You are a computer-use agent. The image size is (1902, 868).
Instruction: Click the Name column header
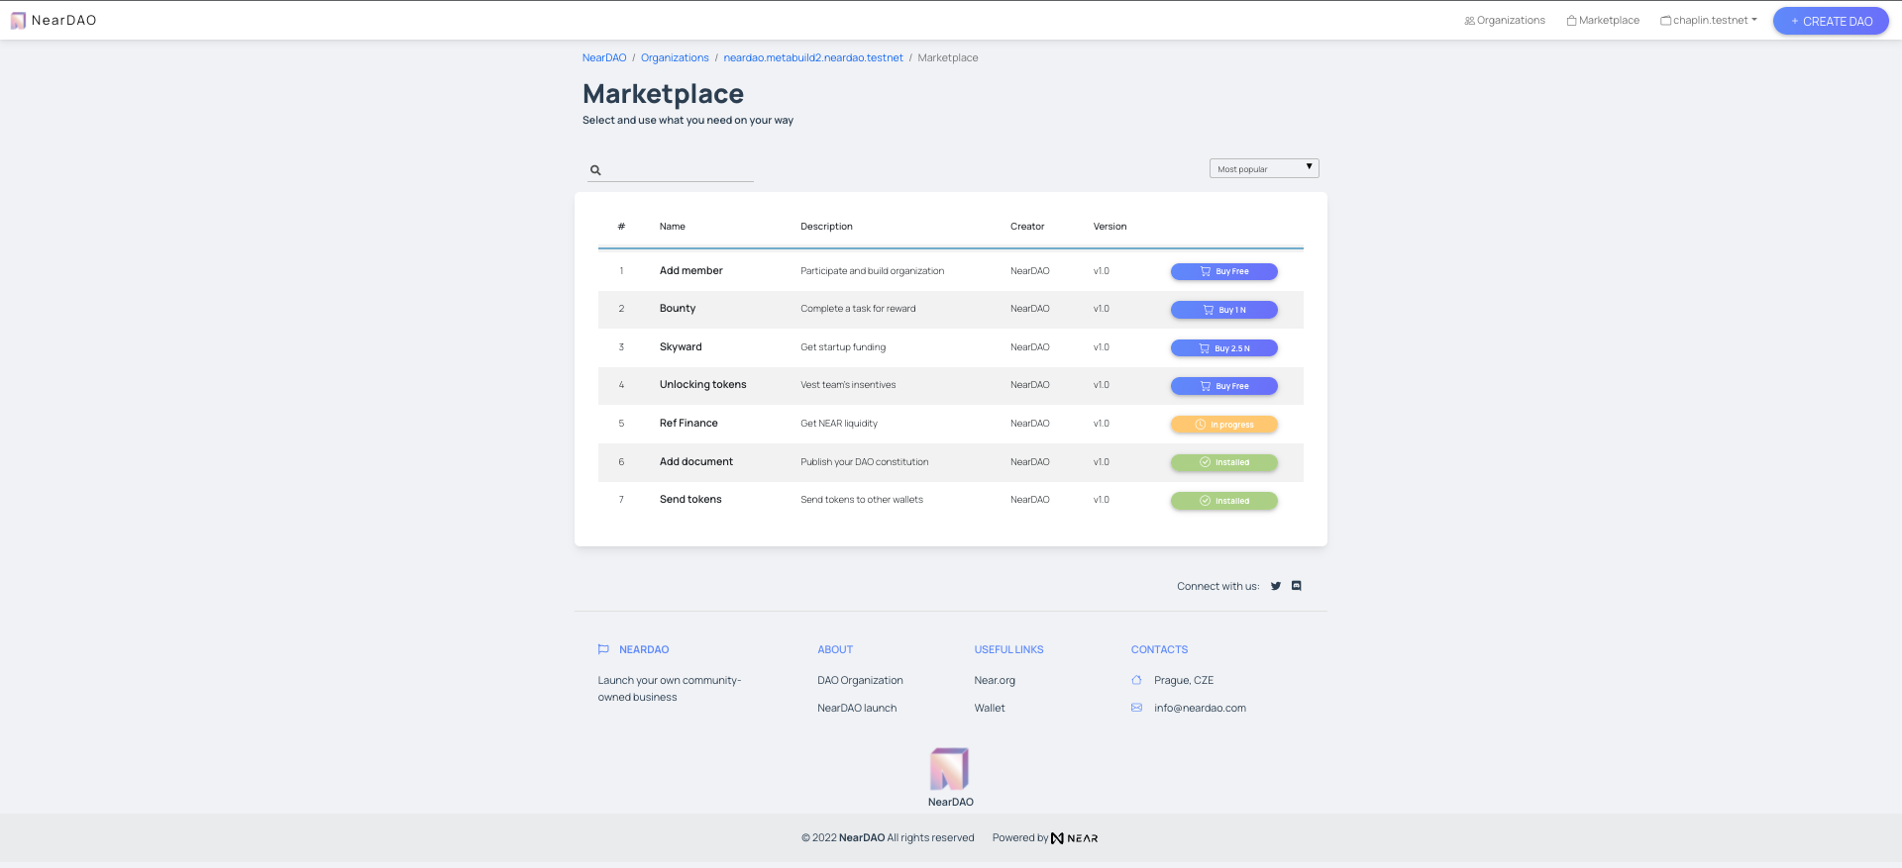673,227
